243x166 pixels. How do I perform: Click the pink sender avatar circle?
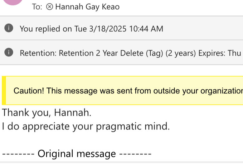tap(12, 2)
